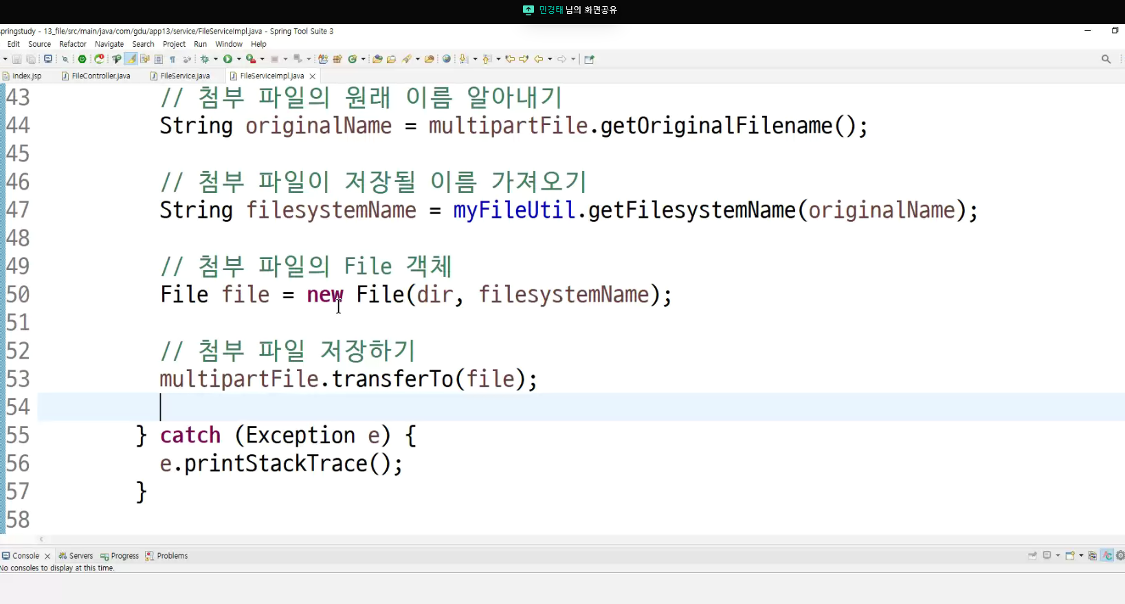Open the Refactor menu
The width and height of the screenshot is (1125, 604).
click(73, 44)
